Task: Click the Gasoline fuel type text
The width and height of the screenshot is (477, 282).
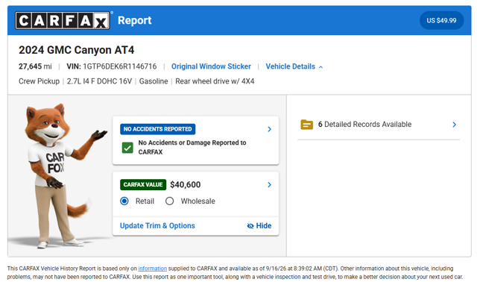Action: click(x=154, y=81)
